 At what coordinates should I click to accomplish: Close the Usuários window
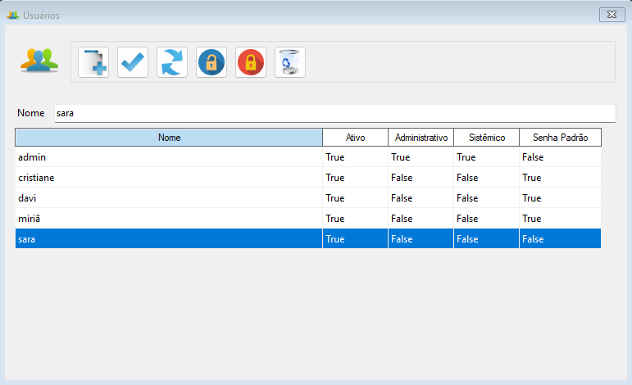(610, 15)
